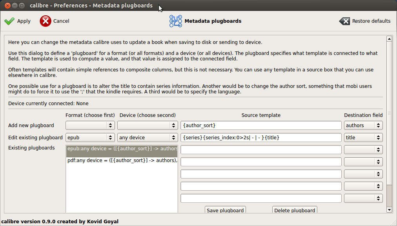Open the Add new plugboard format dropdown
397x226 pixels.
pyautogui.click(x=90, y=126)
